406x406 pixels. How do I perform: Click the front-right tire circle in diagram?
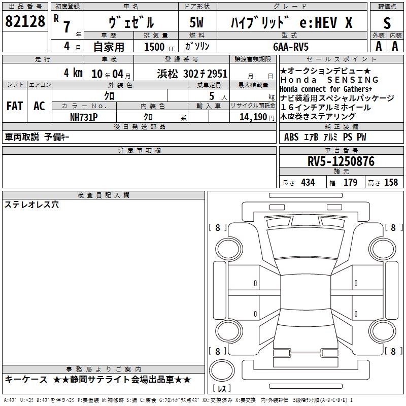383,249
